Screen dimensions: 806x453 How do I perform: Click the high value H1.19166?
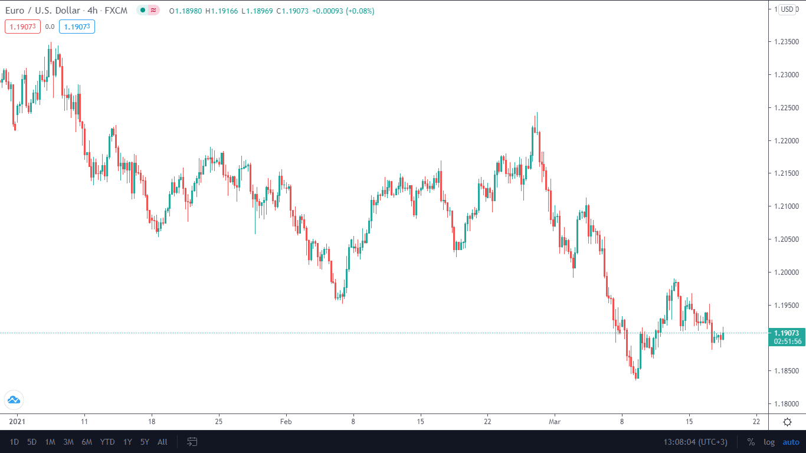(222, 11)
